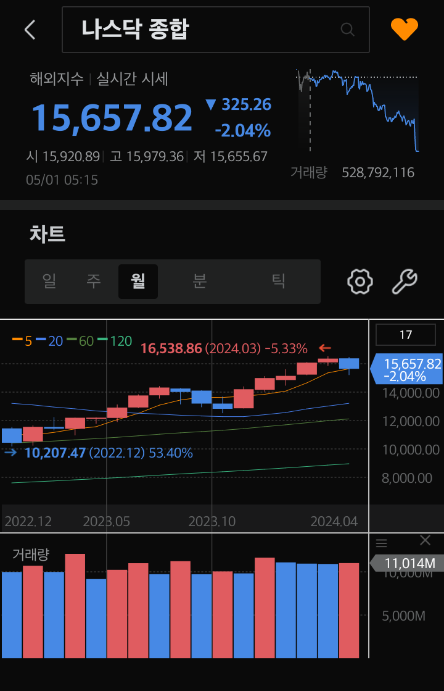The width and height of the screenshot is (444, 691).
Task: Click the 11,014M volume axis tag
Action: 406,563
